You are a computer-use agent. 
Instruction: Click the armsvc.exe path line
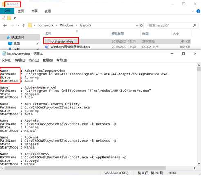point(88,91)
